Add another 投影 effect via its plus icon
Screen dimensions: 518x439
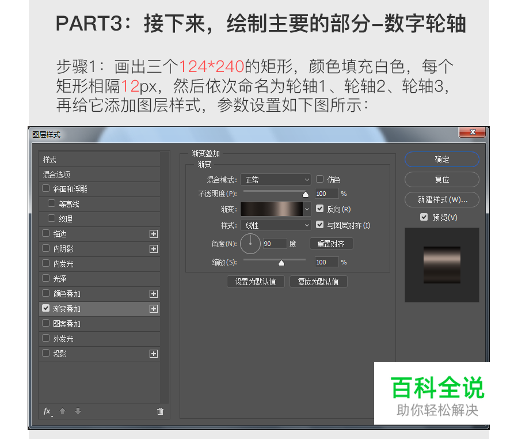(x=154, y=353)
